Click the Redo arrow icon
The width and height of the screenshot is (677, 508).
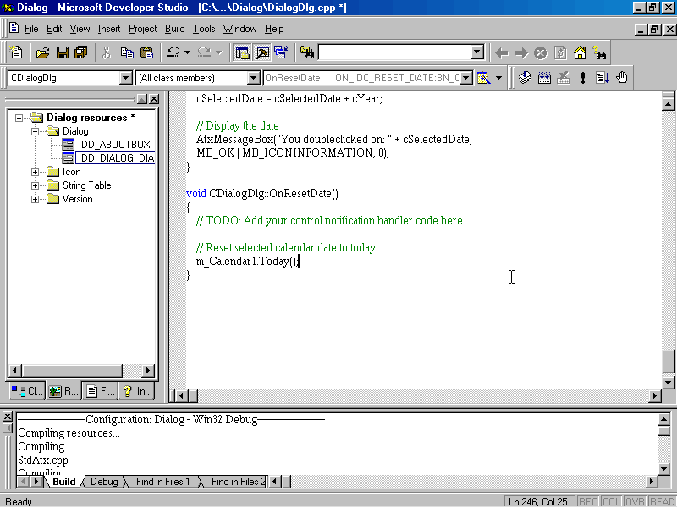coord(204,52)
